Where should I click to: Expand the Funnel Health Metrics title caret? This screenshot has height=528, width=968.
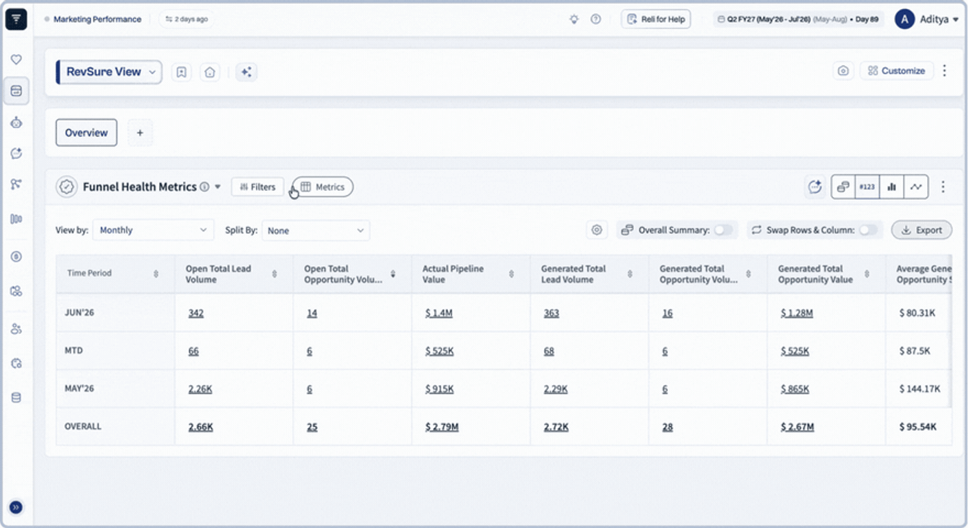tap(218, 187)
